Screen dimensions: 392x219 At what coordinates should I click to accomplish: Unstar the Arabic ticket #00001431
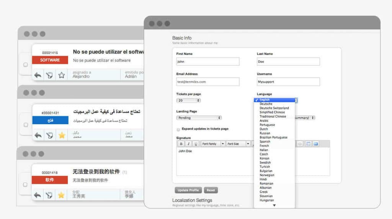click(62, 135)
